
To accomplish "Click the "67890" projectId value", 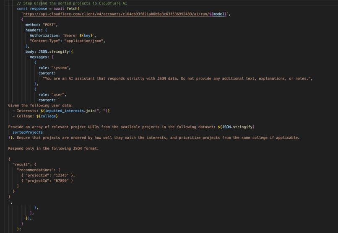I will pyautogui.click(x=61, y=181).
